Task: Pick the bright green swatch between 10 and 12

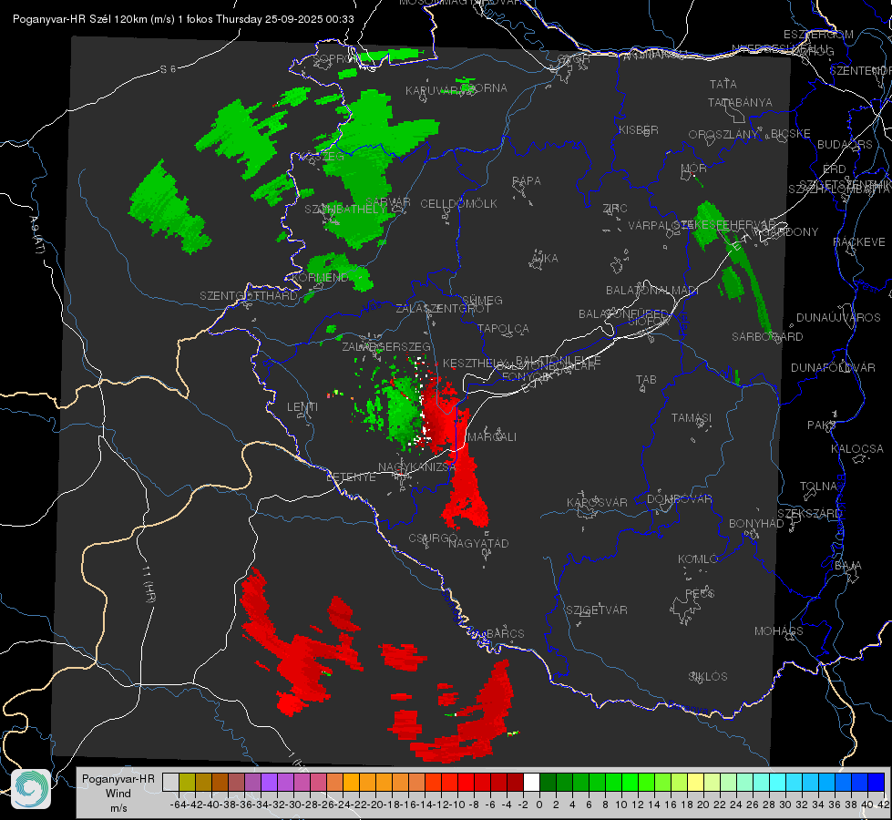Action: click(x=630, y=783)
